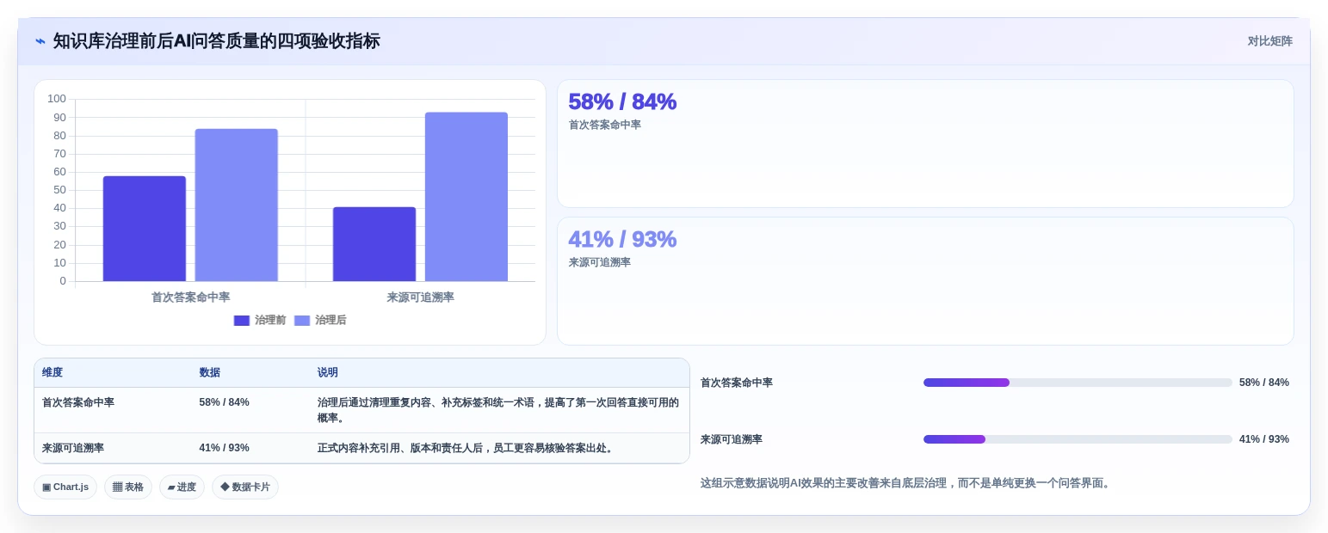The width and height of the screenshot is (1328, 533).
Task: Click the description starting with 正式内容补充引用
Action: coord(467,448)
